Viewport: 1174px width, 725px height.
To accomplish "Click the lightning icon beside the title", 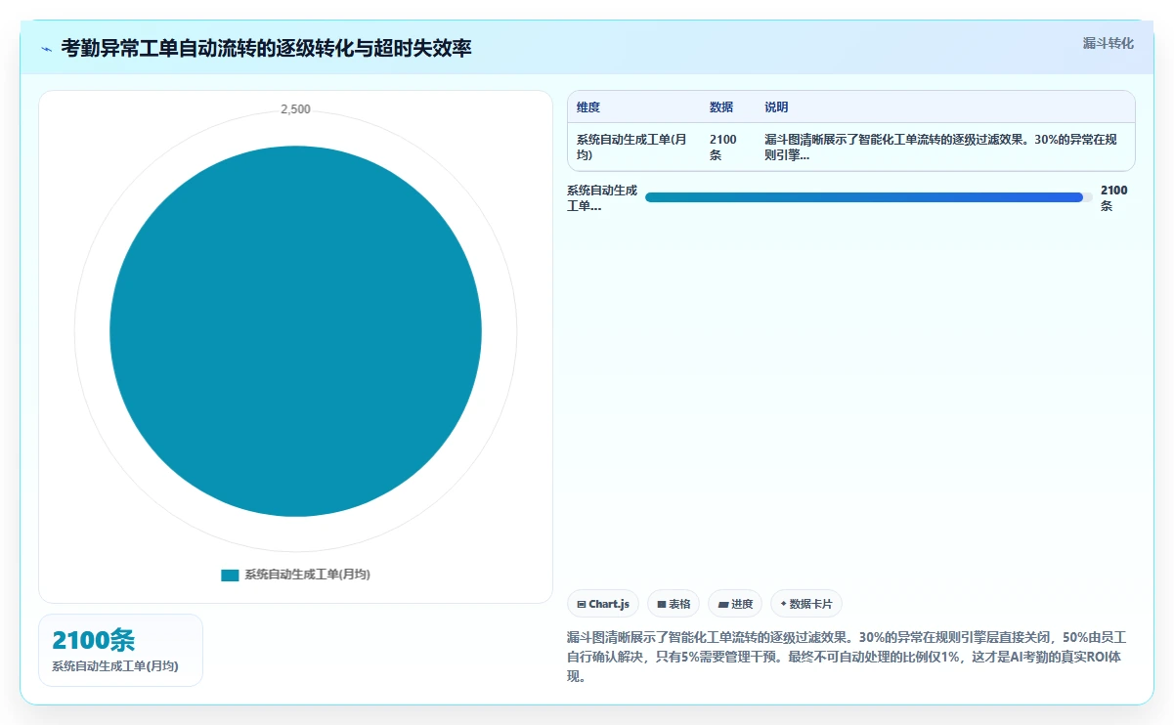I will pyautogui.click(x=46, y=48).
